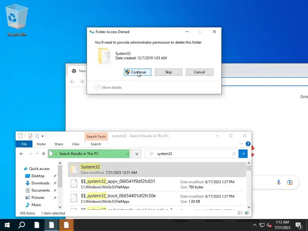Click Google Lens camera search icon

(x=290, y=183)
